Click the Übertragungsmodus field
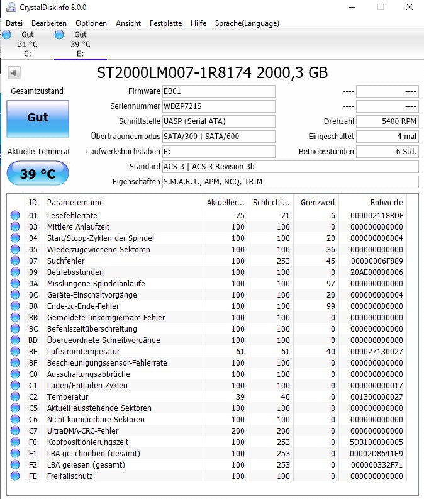This screenshot has height=499, width=424. click(x=218, y=136)
